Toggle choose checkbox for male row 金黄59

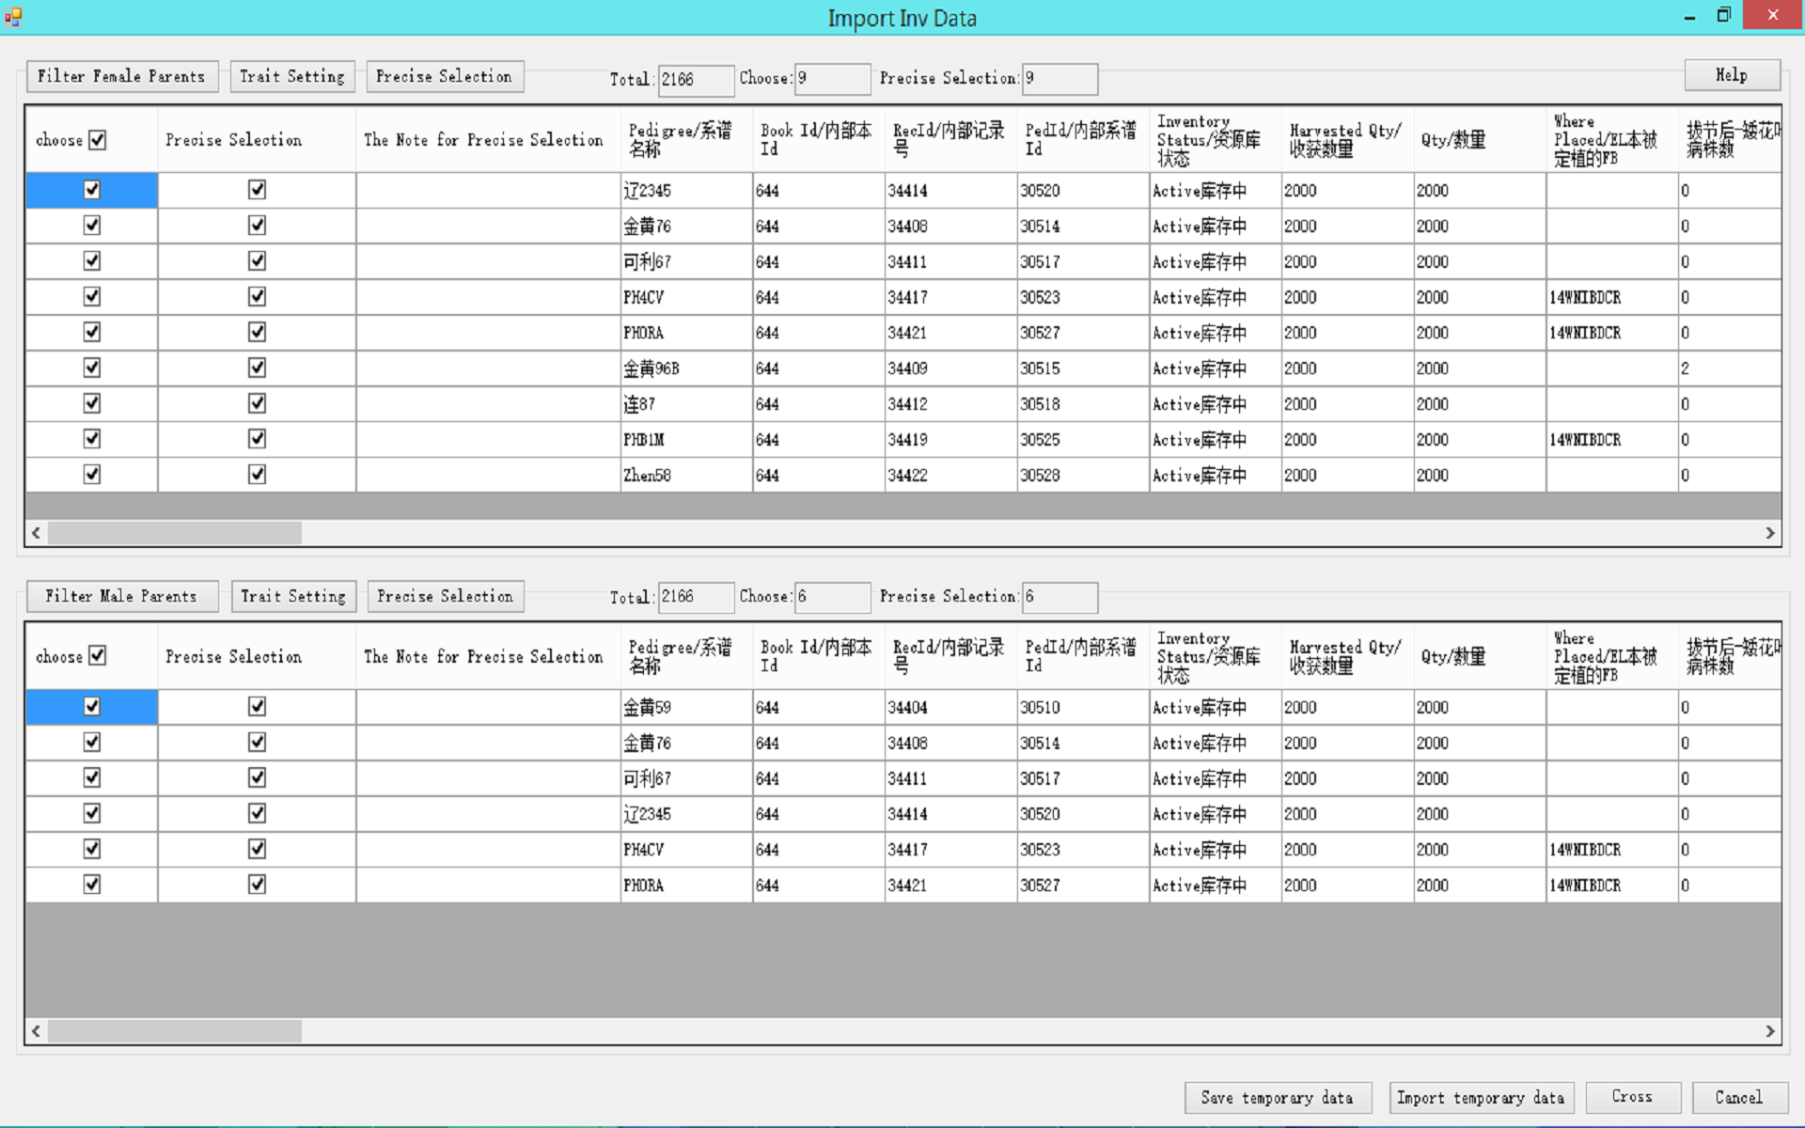92,707
